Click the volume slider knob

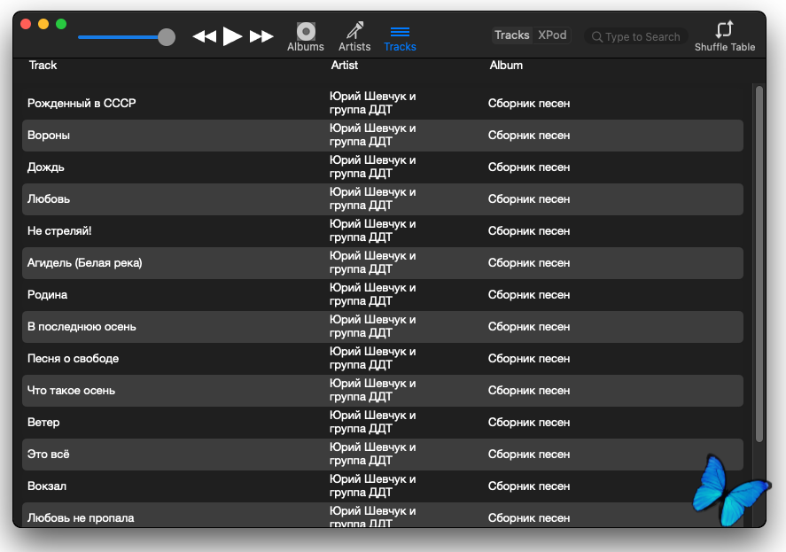pos(166,36)
